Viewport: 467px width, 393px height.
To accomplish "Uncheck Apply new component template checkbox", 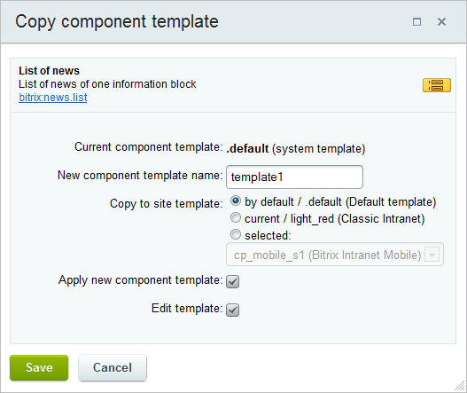I will pyautogui.click(x=232, y=281).
